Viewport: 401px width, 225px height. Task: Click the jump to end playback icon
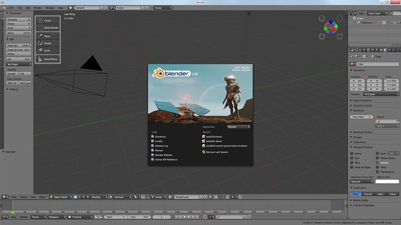tap(197, 217)
